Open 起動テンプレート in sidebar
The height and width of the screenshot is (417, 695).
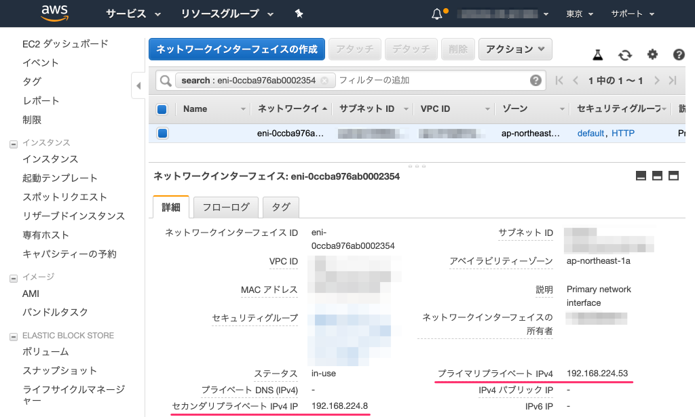60,178
